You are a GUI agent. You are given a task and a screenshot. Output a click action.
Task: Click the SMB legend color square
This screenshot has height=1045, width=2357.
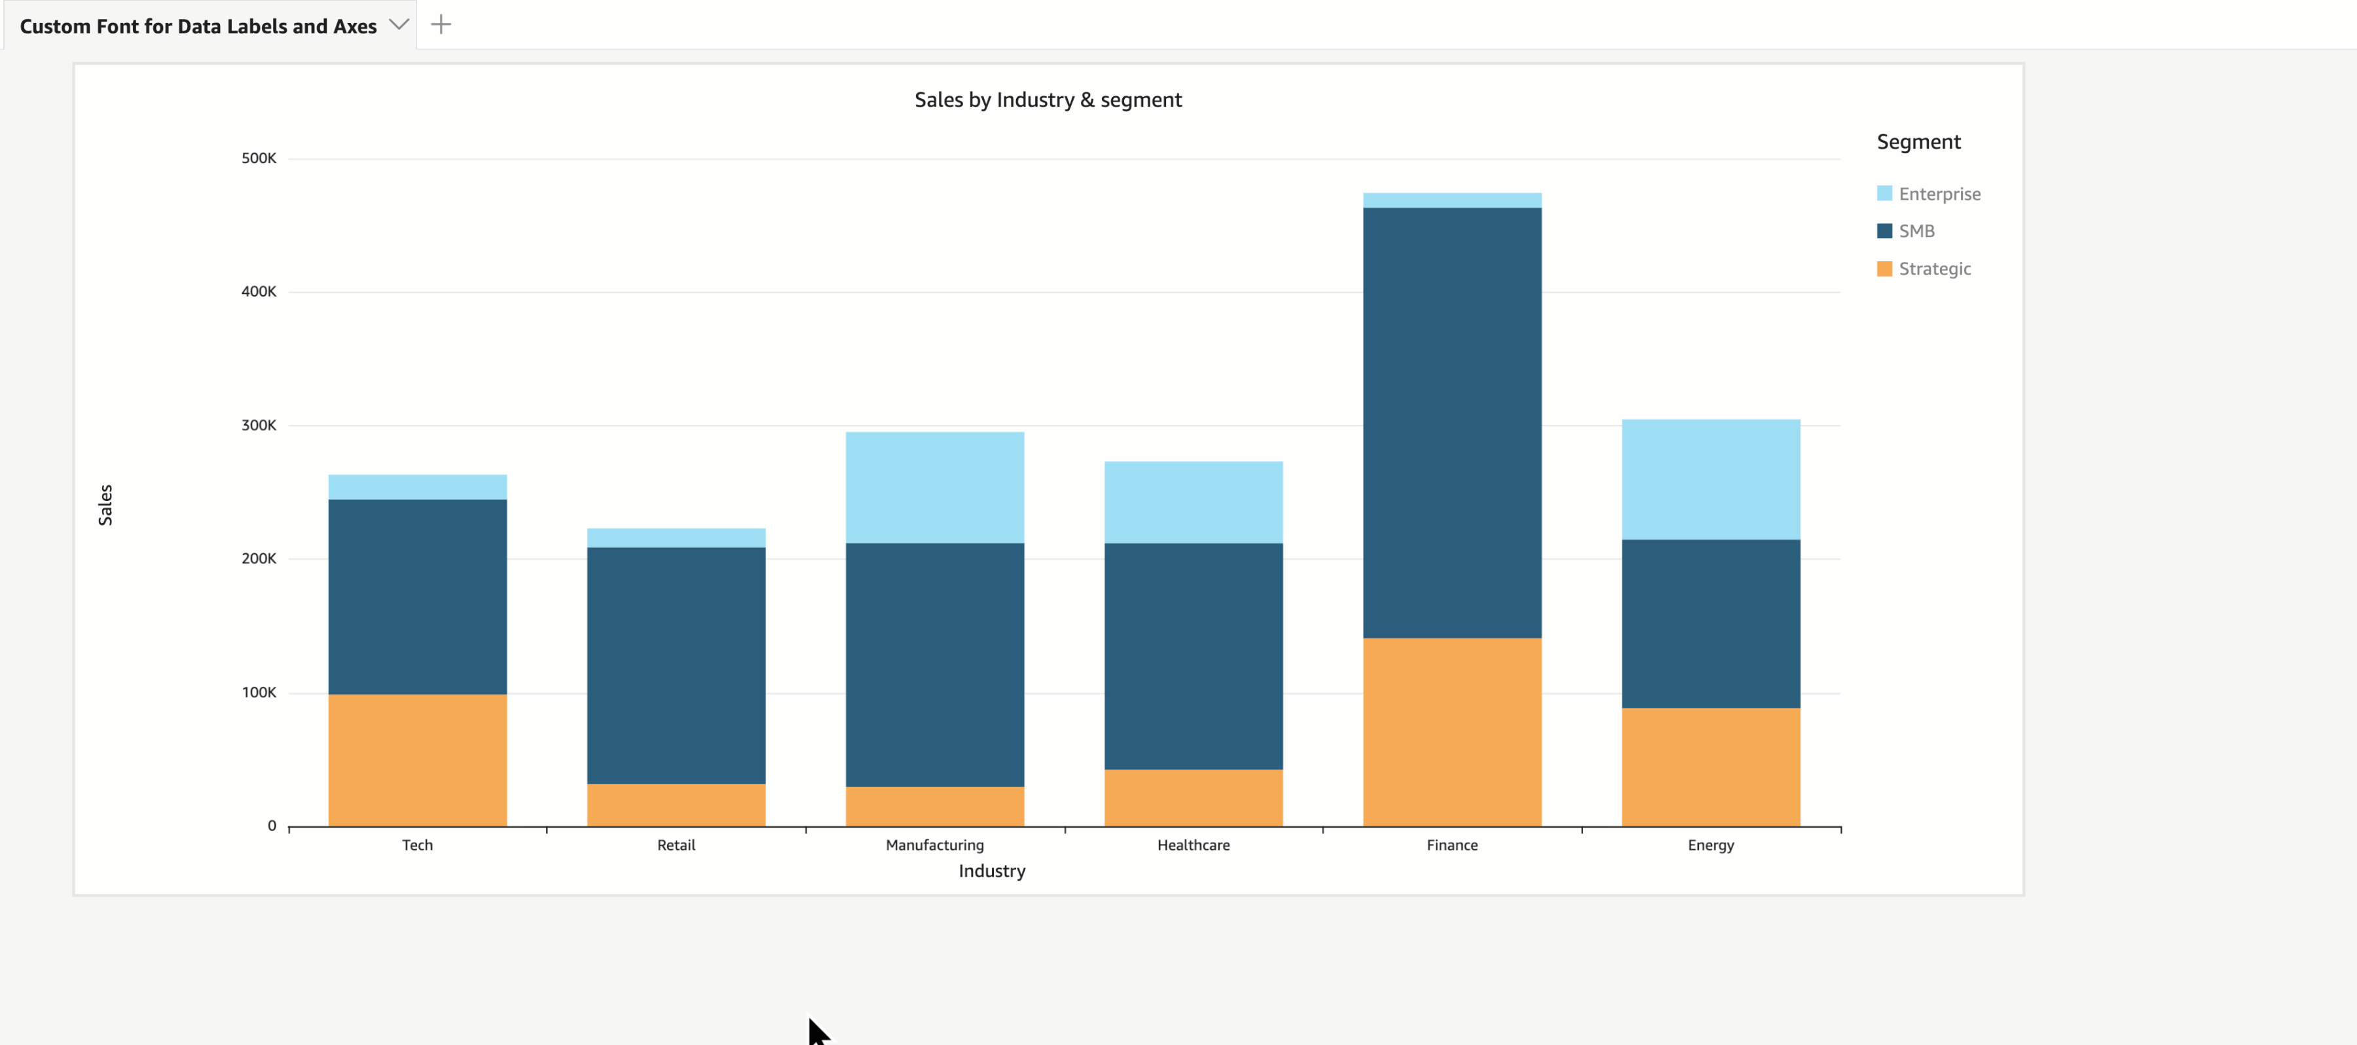point(1884,230)
